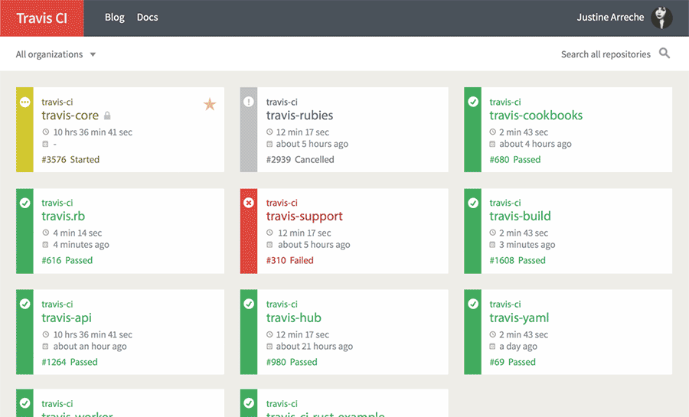Click the cancelled exclamation icon on travis-rubies
Viewport: 689px width, 417px height.
[249, 102]
